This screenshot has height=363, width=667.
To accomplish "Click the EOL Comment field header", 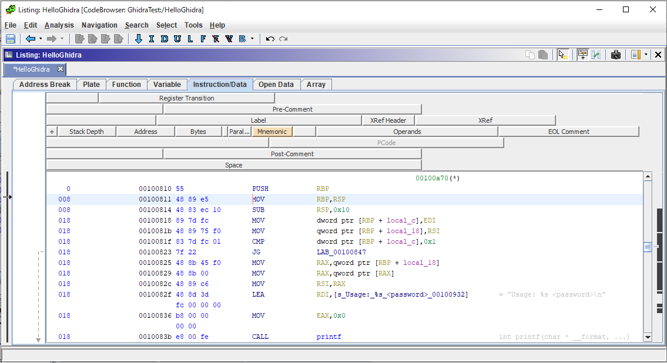I will (x=568, y=132).
